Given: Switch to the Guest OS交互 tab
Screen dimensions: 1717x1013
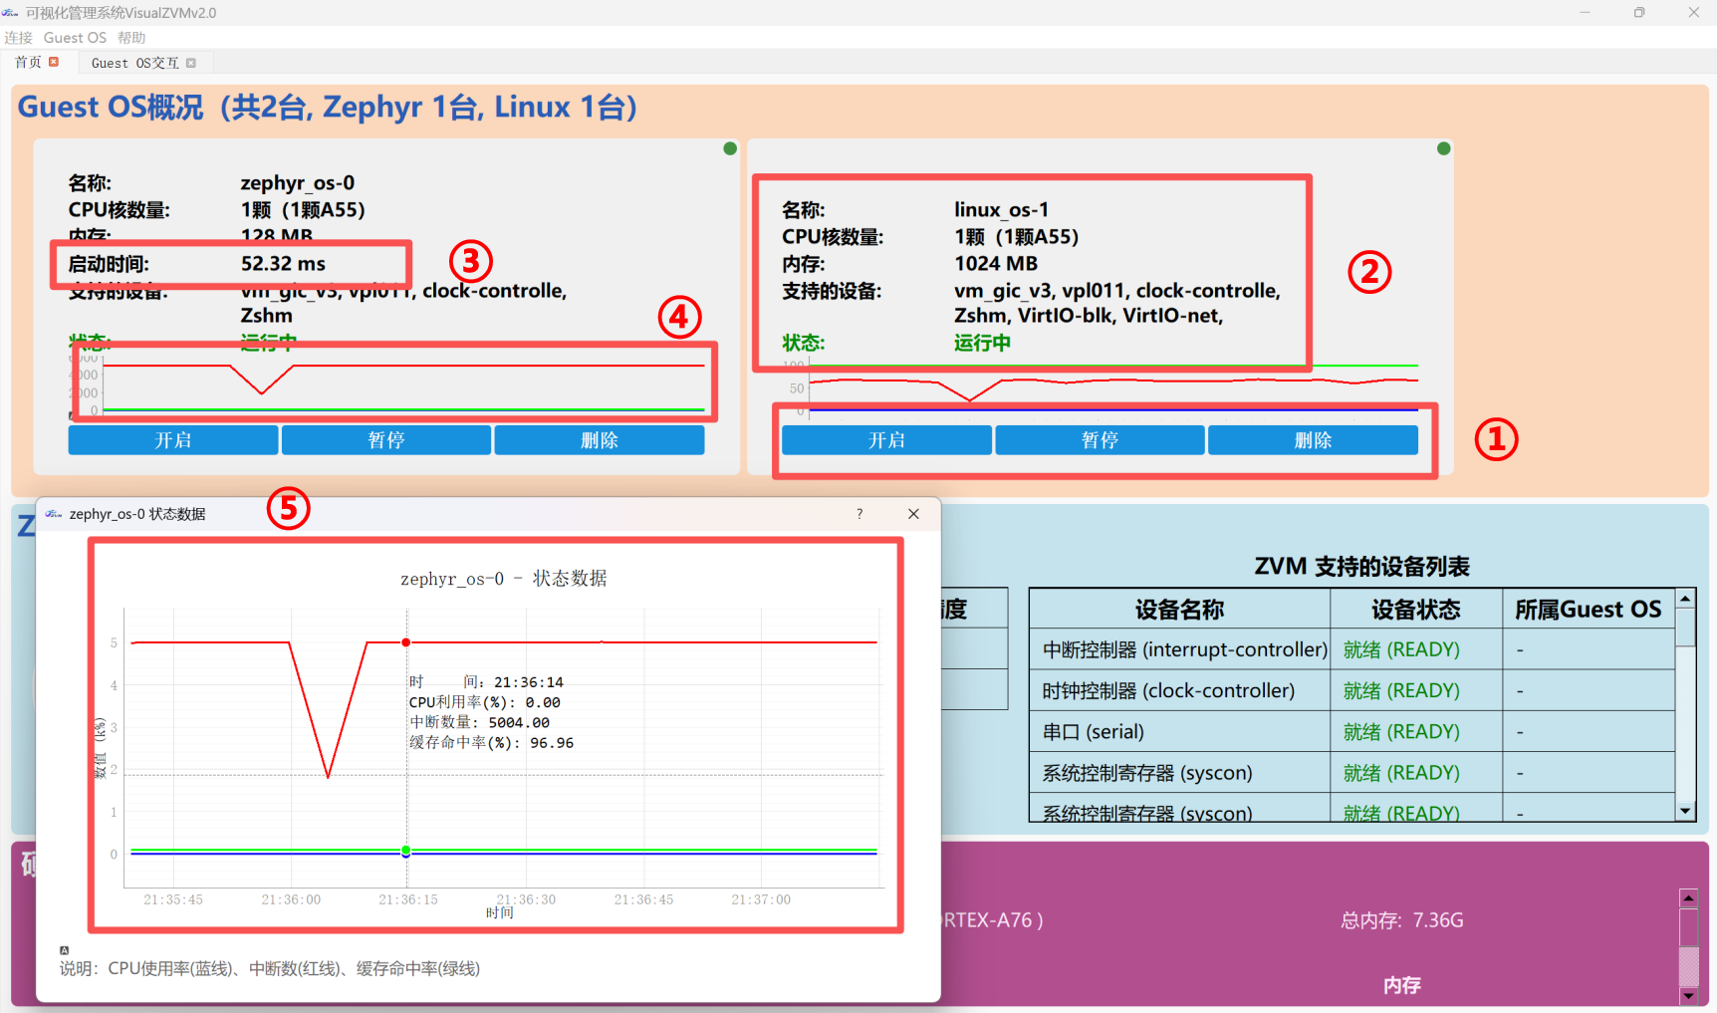Looking at the screenshot, I should [x=134, y=63].
